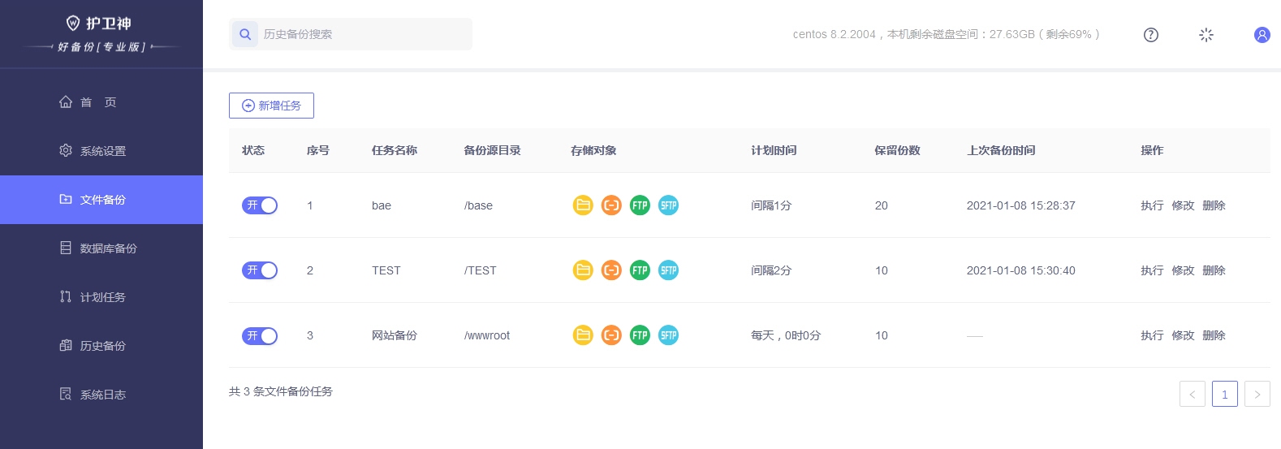Click the 每天，0时0分 schedule cell

click(x=786, y=335)
